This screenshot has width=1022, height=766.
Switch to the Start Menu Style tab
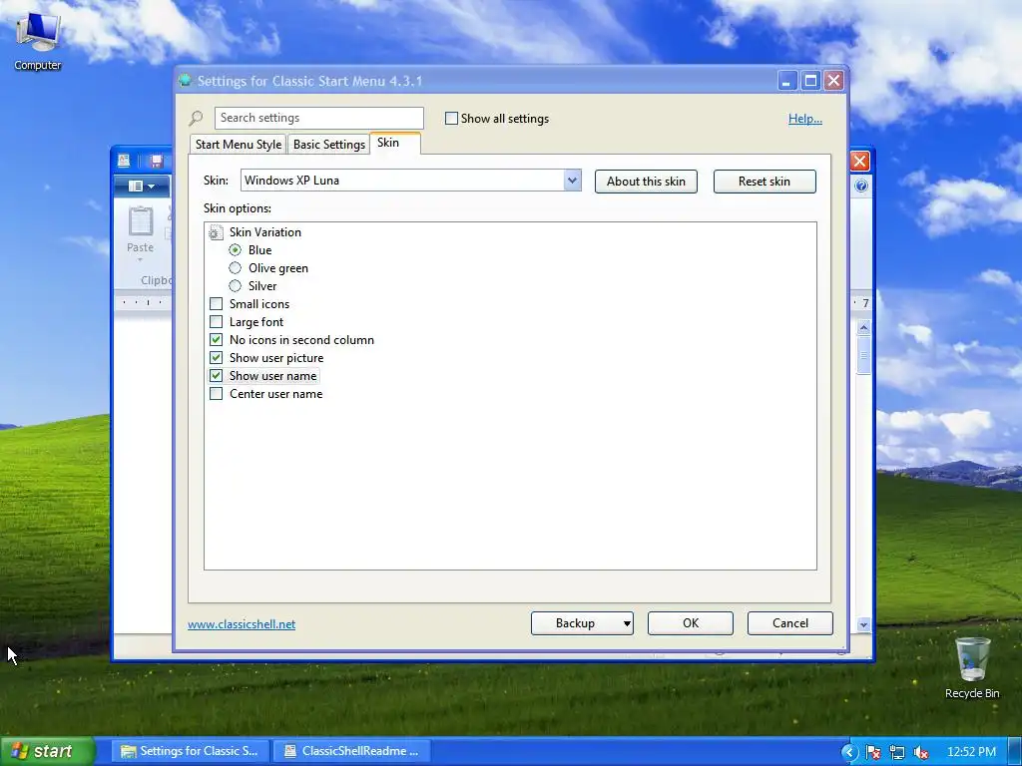(239, 145)
